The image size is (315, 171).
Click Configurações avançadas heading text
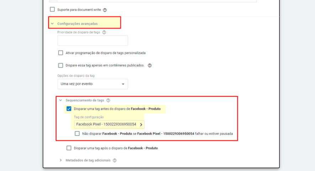[78, 24]
